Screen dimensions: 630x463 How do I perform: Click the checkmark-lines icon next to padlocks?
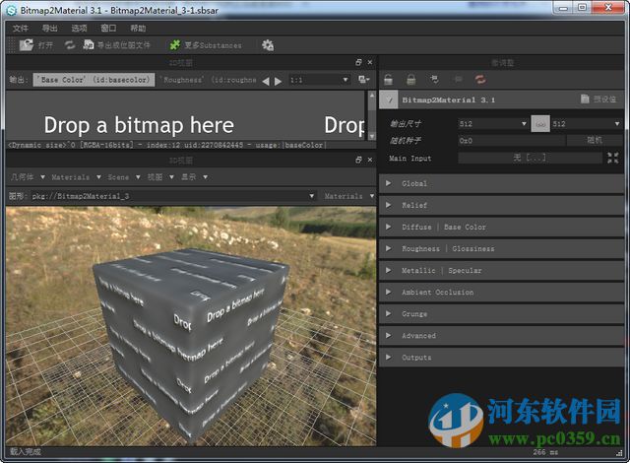(x=434, y=79)
